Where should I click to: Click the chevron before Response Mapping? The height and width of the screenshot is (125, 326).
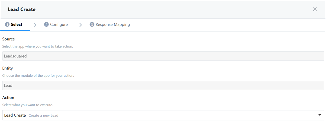(80, 25)
